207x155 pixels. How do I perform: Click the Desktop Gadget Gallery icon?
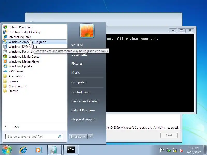pos(5,32)
